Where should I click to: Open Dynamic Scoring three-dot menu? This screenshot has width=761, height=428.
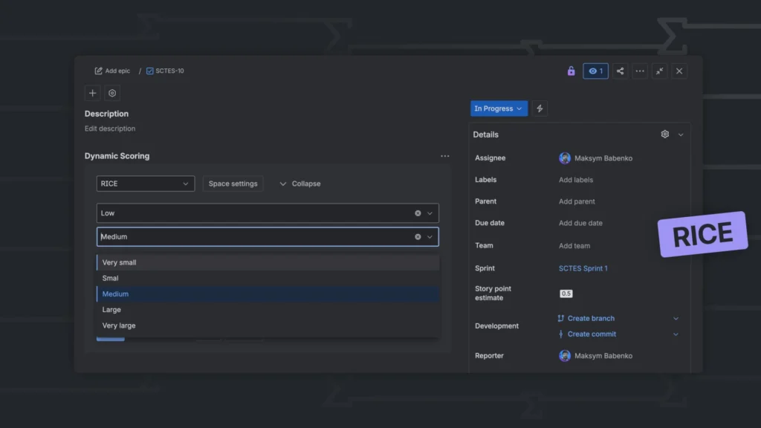[444, 156]
